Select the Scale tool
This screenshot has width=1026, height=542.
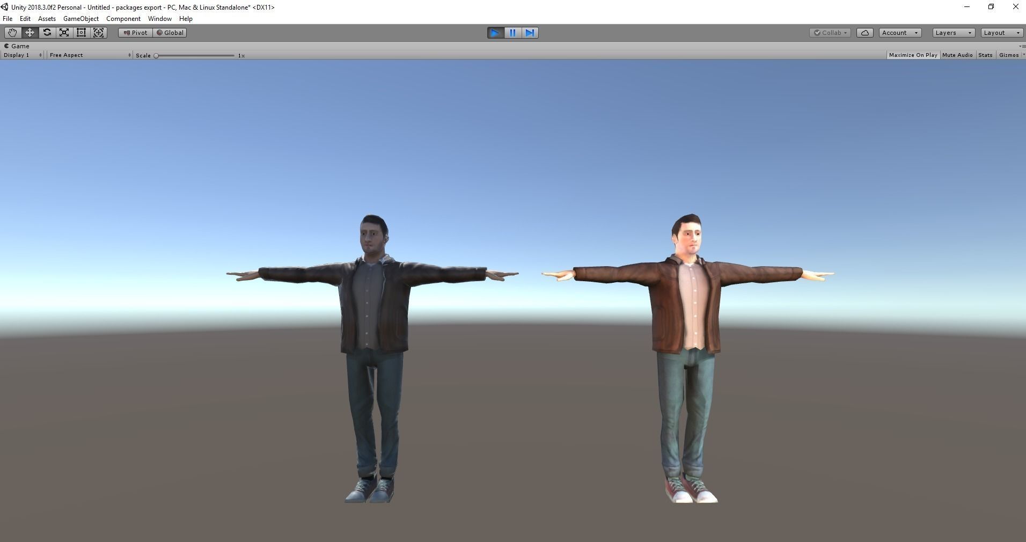(64, 32)
